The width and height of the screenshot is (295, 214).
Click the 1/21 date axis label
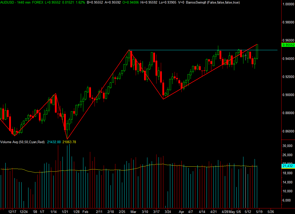(x=65, y=212)
